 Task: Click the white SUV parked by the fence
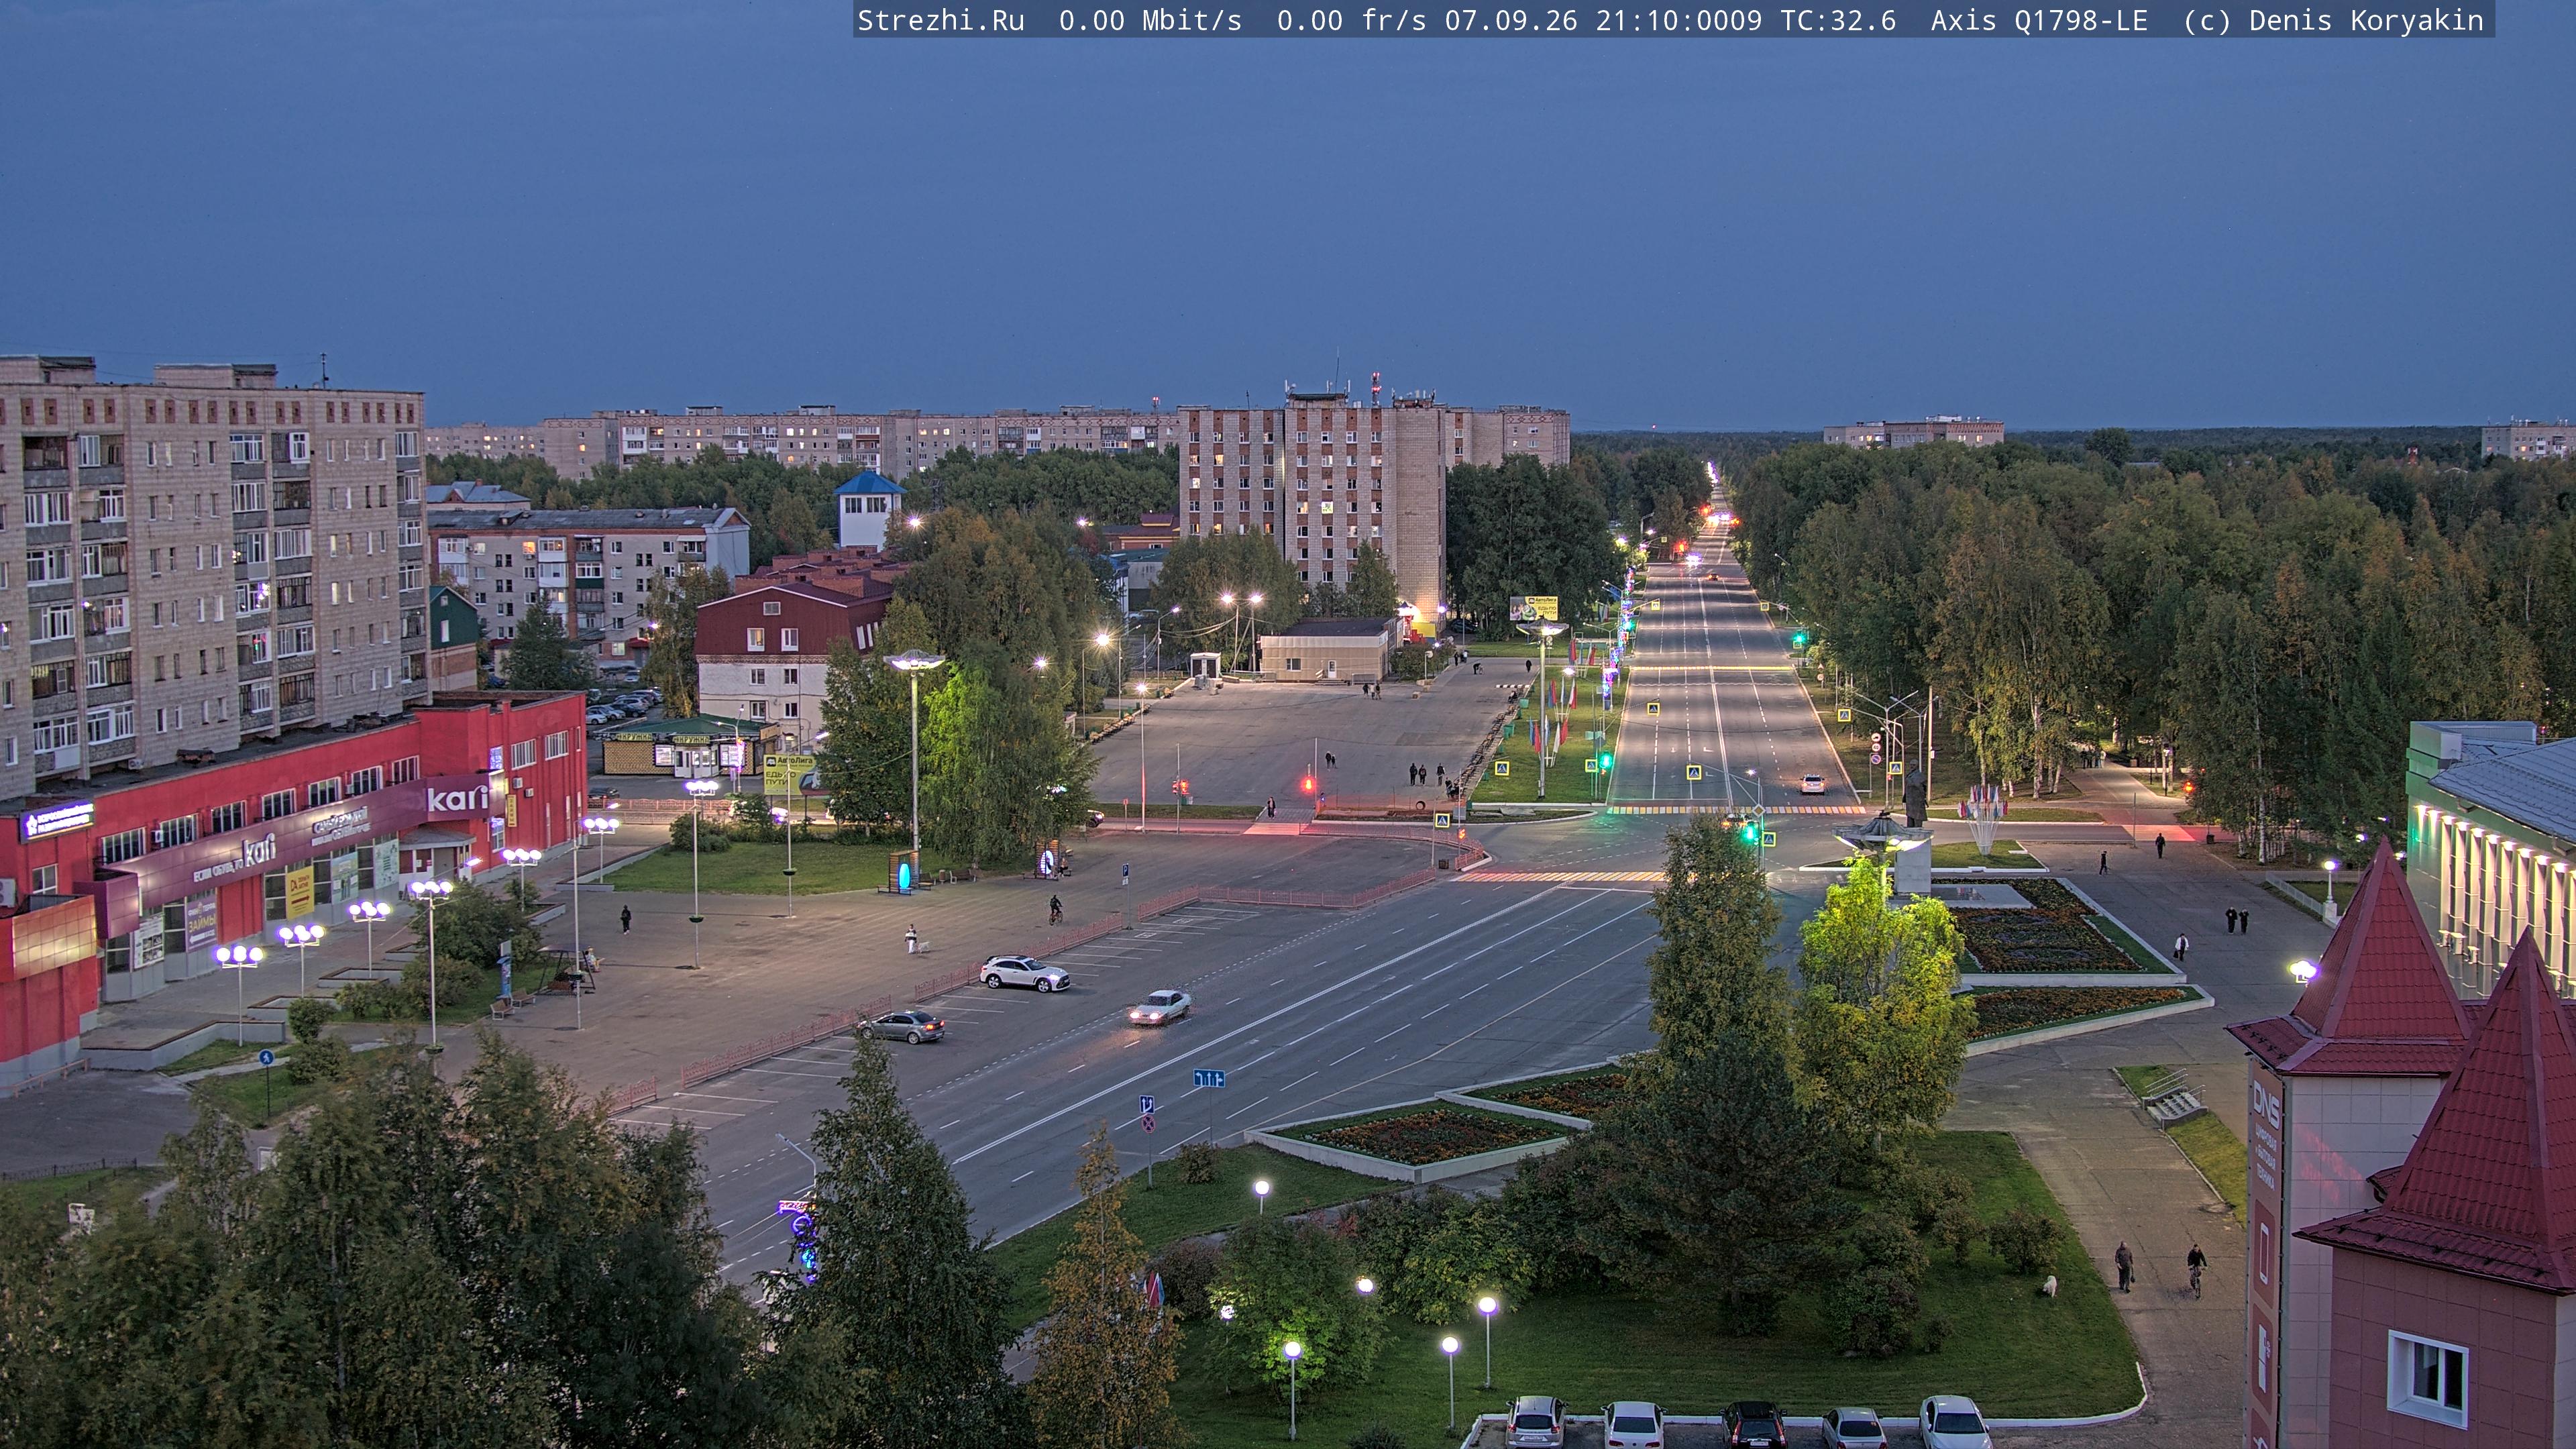tap(1024, 972)
